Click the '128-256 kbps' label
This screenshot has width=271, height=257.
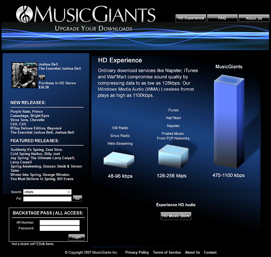tap(172, 176)
